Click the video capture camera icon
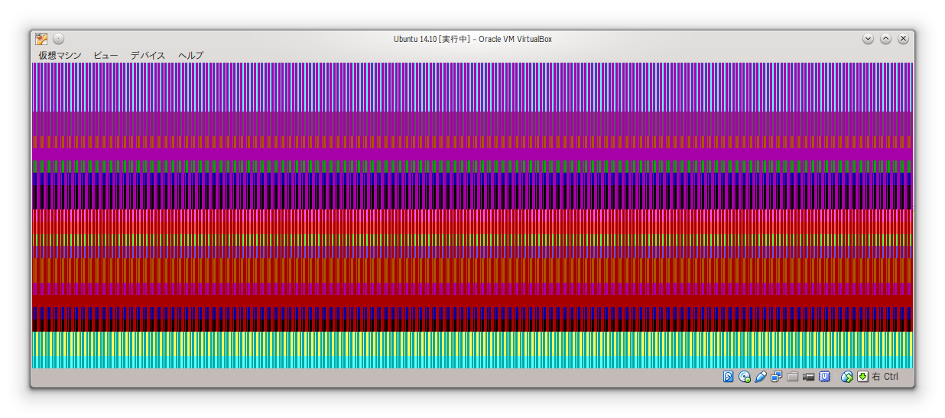The height and width of the screenshot is (418, 945). point(809,377)
